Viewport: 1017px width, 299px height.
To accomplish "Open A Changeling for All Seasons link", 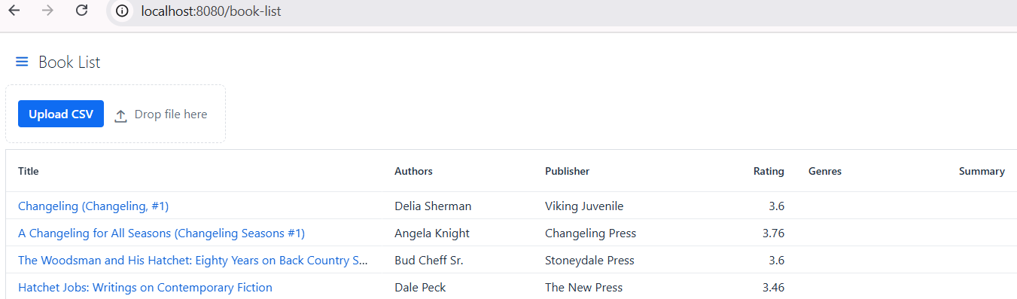I will click(161, 233).
